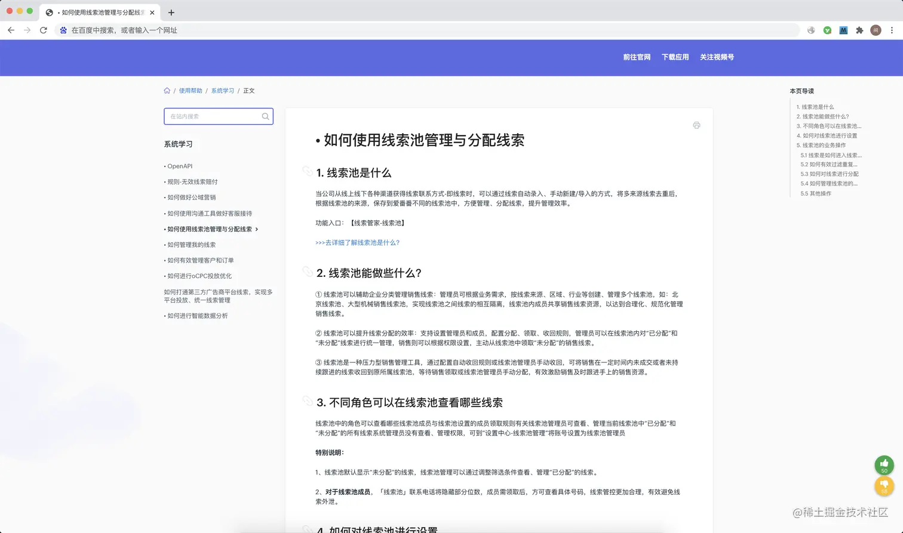This screenshot has width=903, height=533.
Task: Open the browser three-dot menu
Action: [x=892, y=30]
